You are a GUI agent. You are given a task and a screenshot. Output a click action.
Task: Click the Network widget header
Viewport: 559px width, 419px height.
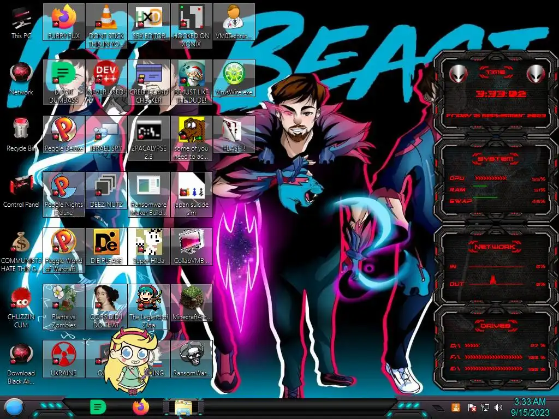pyautogui.click(x=496, y=247)
